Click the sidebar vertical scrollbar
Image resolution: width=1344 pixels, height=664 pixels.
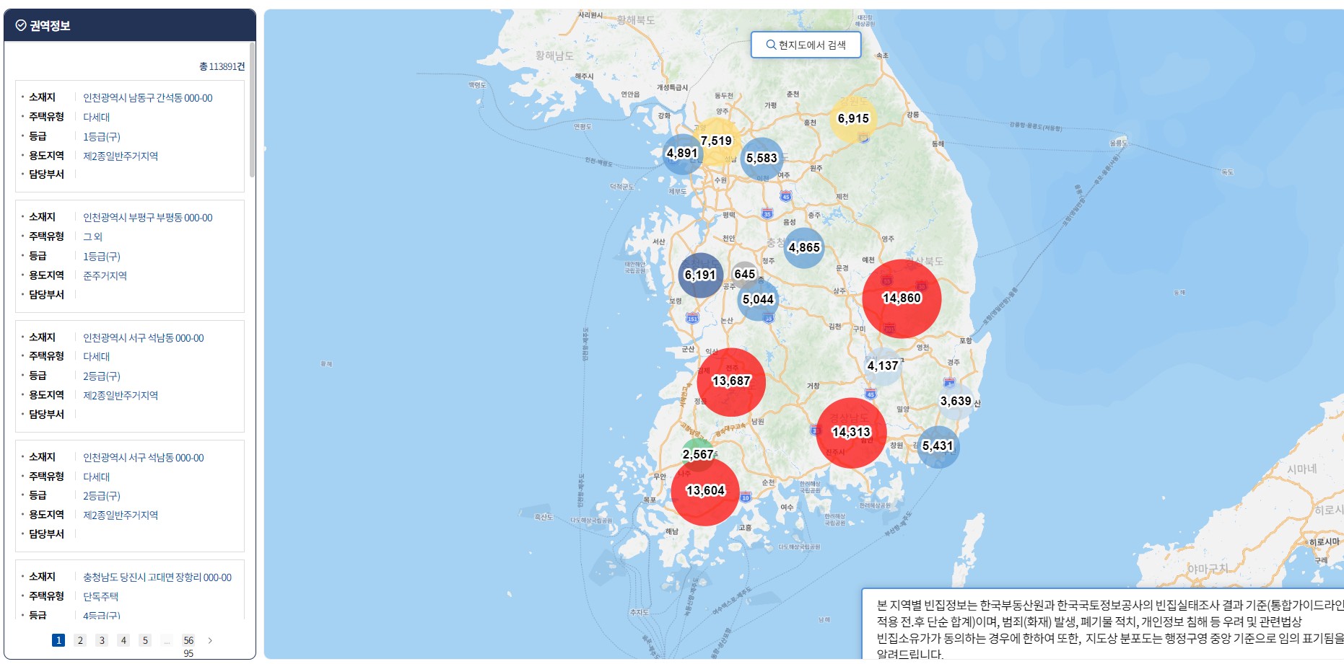tap(252, 110)
